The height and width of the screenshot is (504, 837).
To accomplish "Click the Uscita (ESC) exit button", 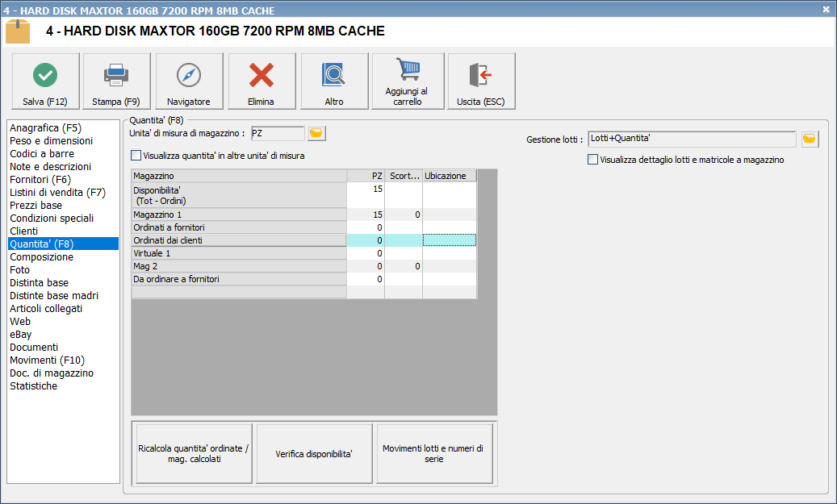I will point(481,81).
